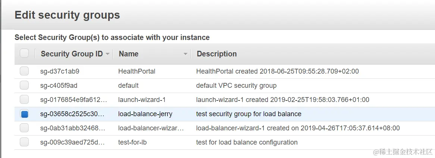This screenshot has width=435, height=158.
Task: Click the Name column header
Action: click(129, 54)
